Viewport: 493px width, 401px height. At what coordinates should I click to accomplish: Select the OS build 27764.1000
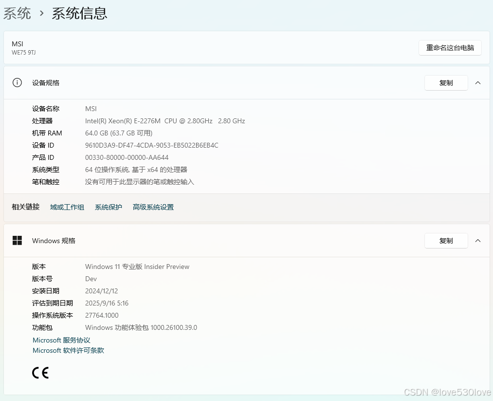pyautogui.click(x=102, y=315)
